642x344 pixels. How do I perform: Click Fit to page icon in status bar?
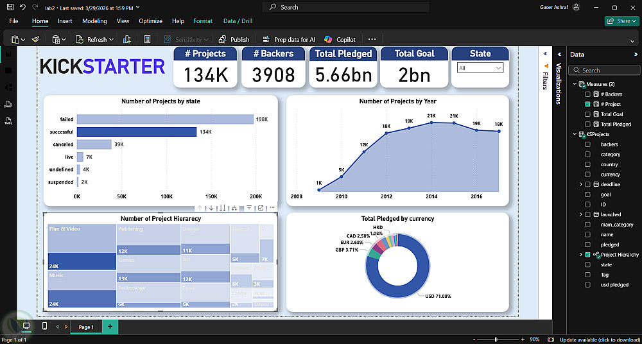(551, 340)
